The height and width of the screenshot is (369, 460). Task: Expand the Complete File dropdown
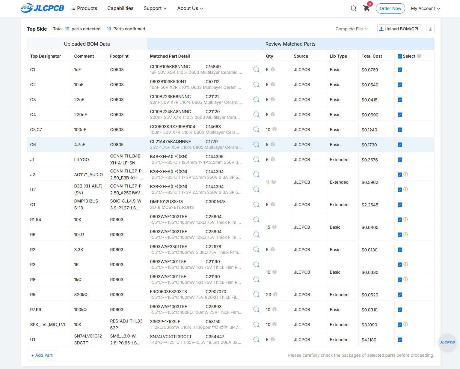point(352,29)
